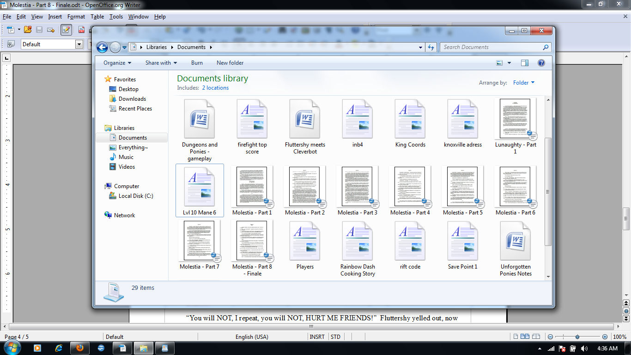
Task: Select the Unforgotten Ponies Notes file
Action: 516,248
